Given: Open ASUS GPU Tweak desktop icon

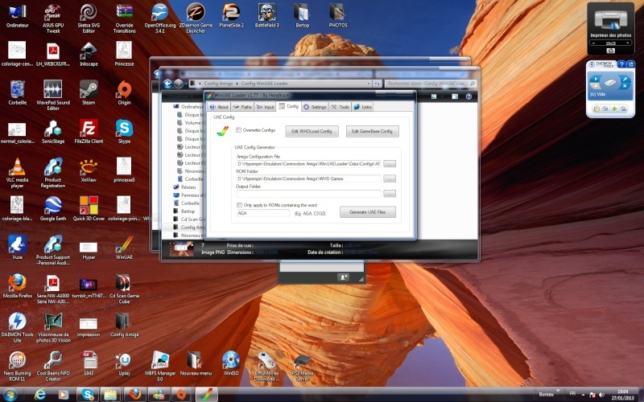Looking at the screenshot, I should (x=53, y=18).
